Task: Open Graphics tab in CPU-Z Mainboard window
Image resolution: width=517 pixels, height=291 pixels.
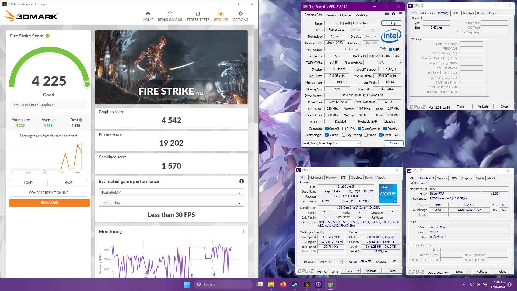Action: point(467,178)
